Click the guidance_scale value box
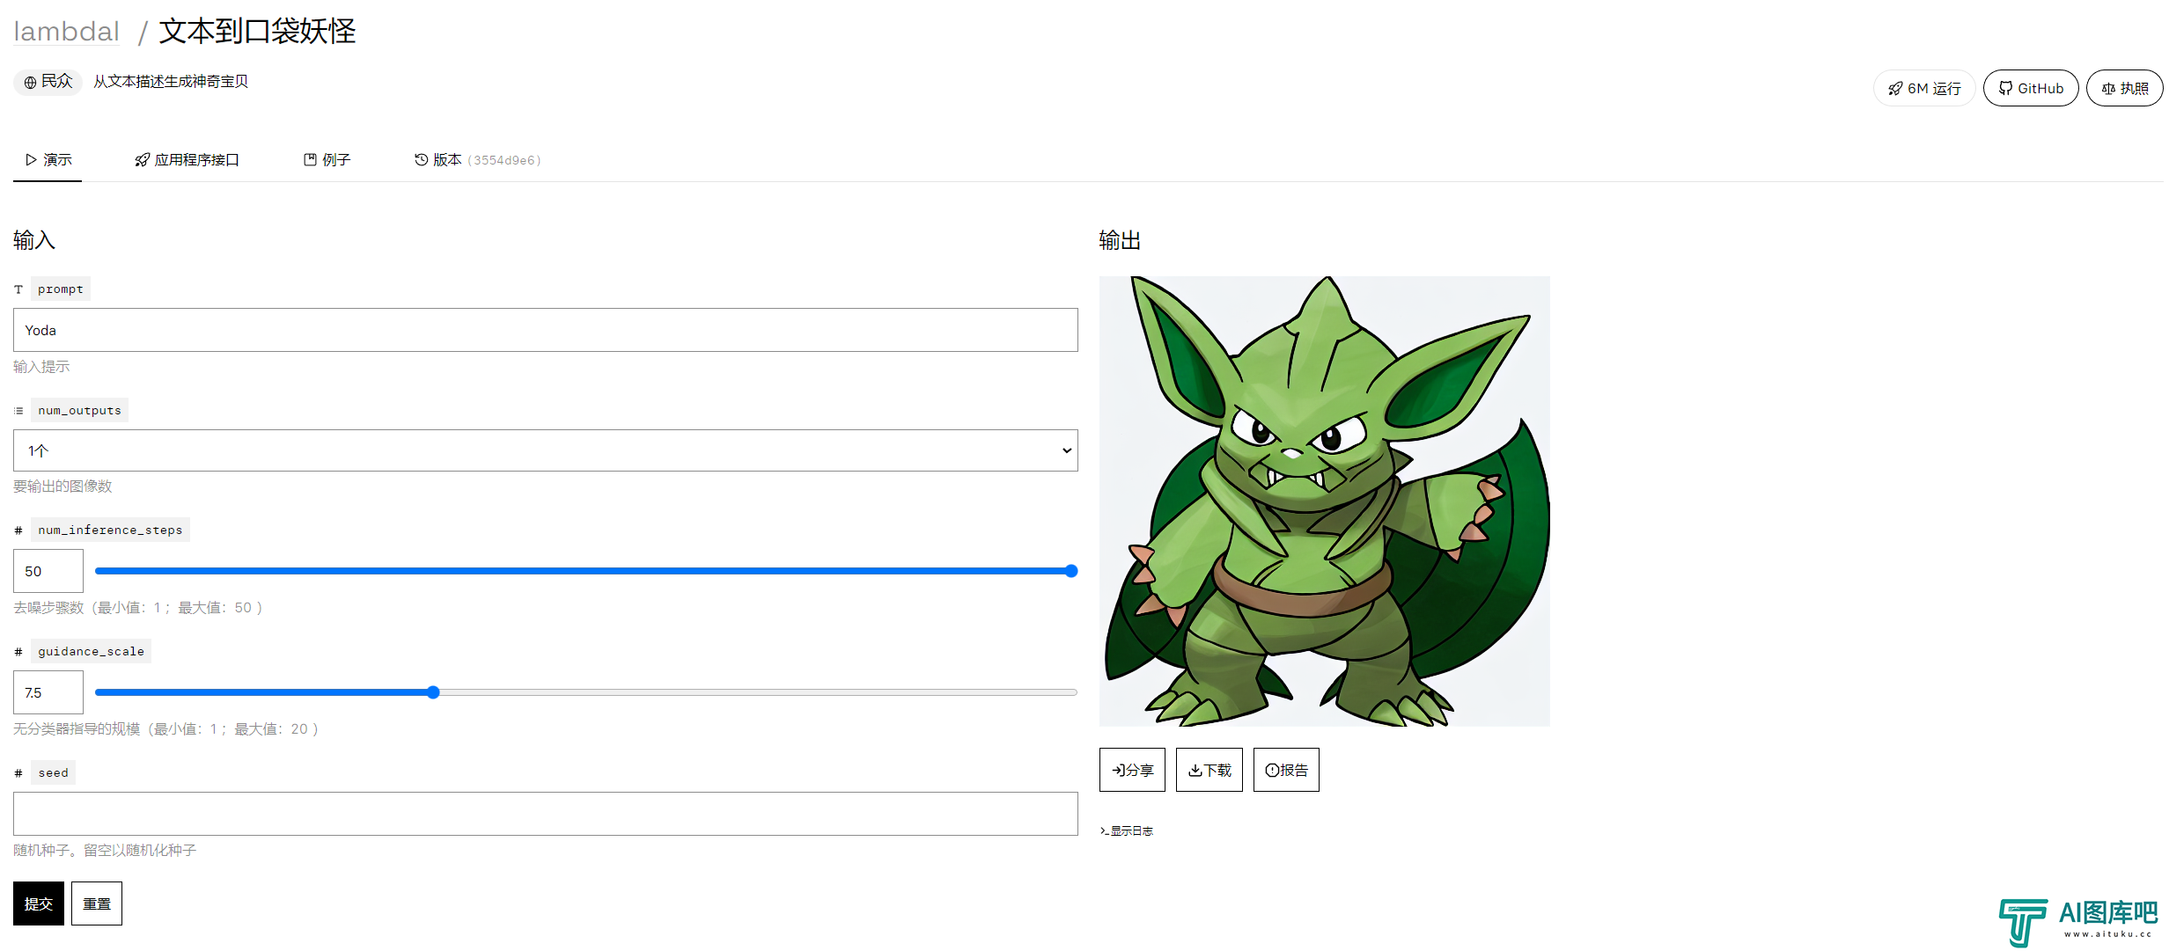 [x=48, y=692]
